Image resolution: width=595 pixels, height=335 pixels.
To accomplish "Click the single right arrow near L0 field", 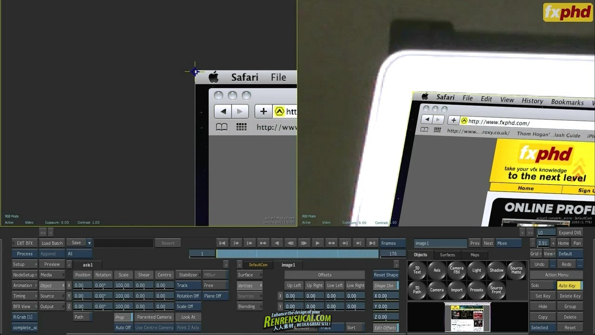I will pyautogui.click(x=522, y=233).
